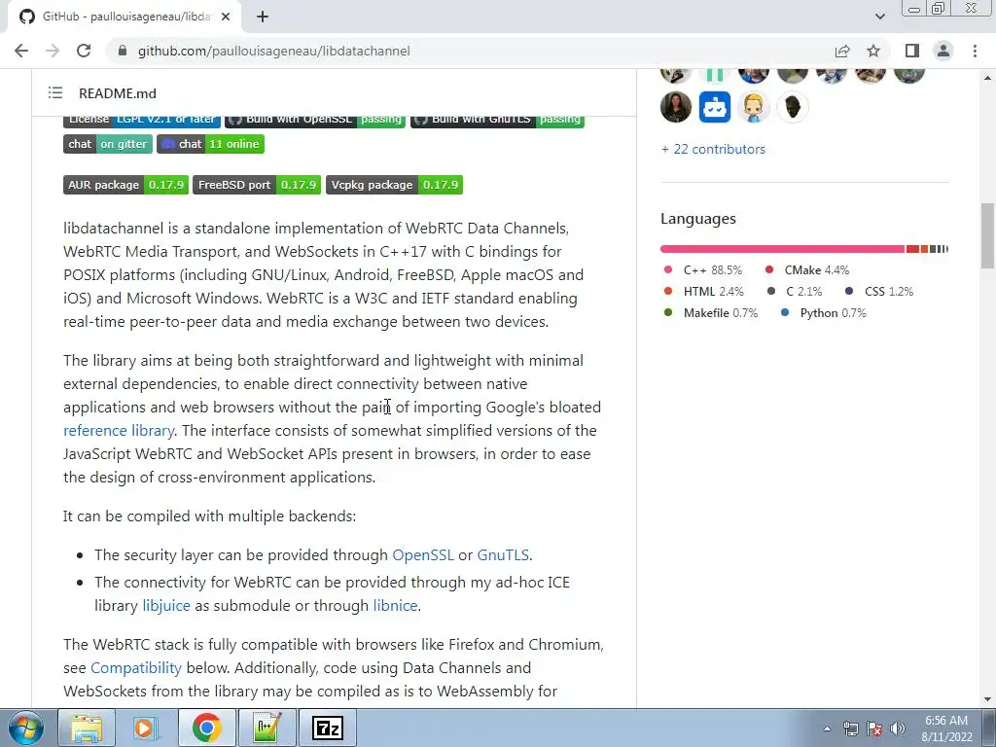This screenshot has width=996, height=747.
Task: Click the Chrome taskbar icon
Action: (206, 728)
